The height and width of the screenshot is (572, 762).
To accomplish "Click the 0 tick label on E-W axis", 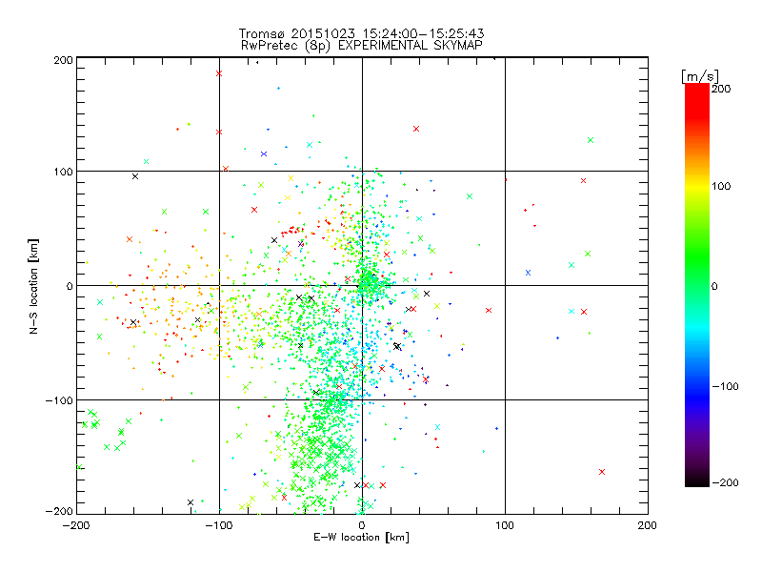I will click(362, 525).
